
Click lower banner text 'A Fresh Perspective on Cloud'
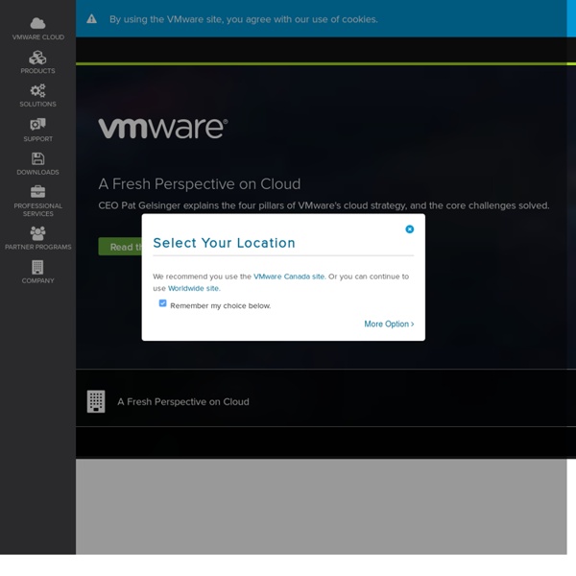(x=183, y=401)
